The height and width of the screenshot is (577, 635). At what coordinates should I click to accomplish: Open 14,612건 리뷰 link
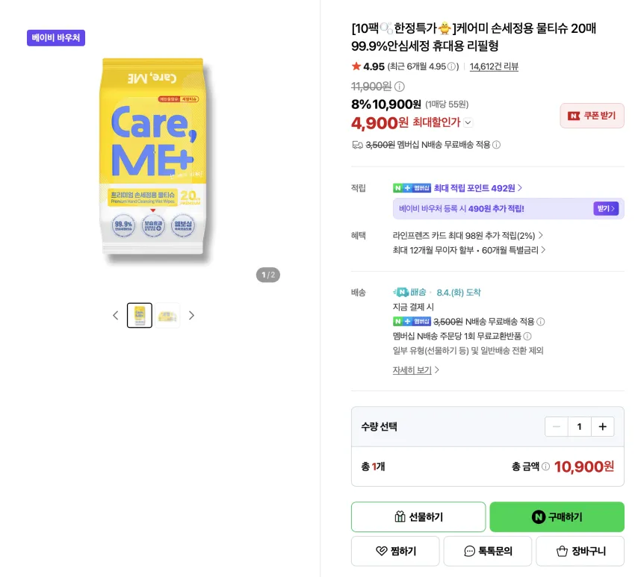point(494,66)
